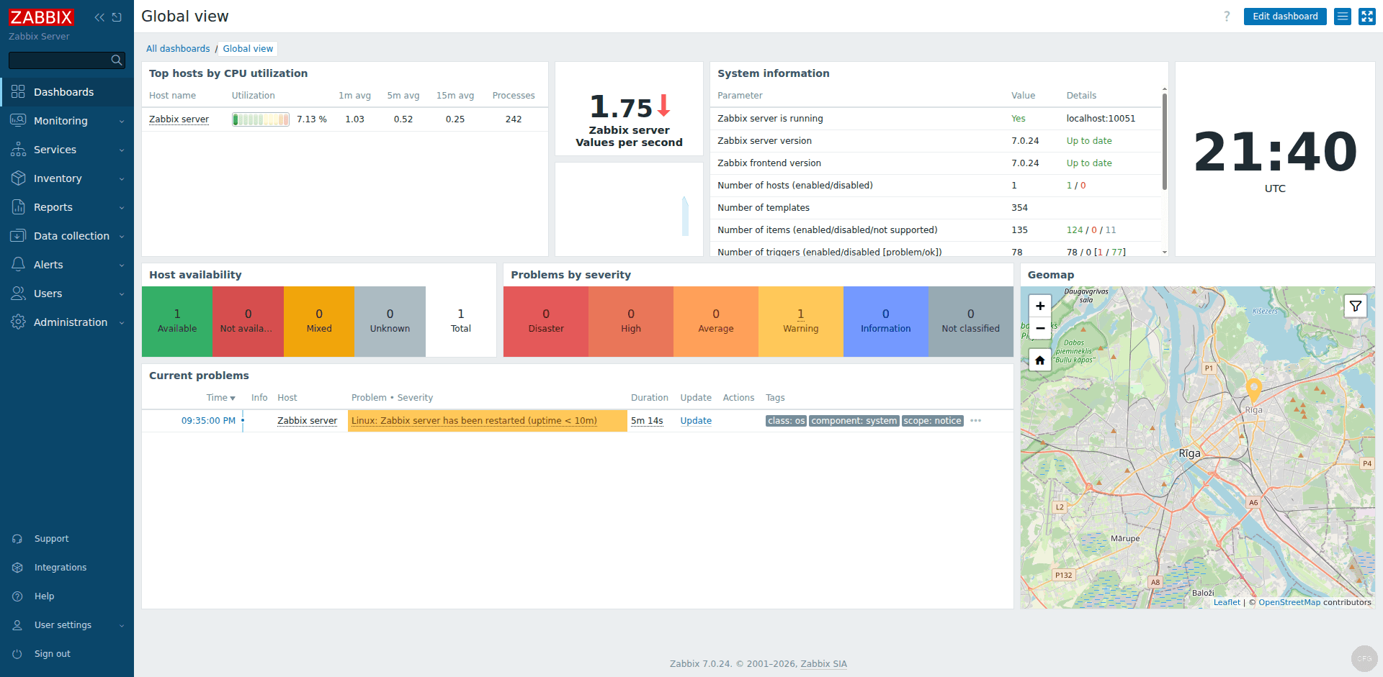Click the home icon on the Geomap
Screen dimensions: 1383x677
click(1040, 360)
